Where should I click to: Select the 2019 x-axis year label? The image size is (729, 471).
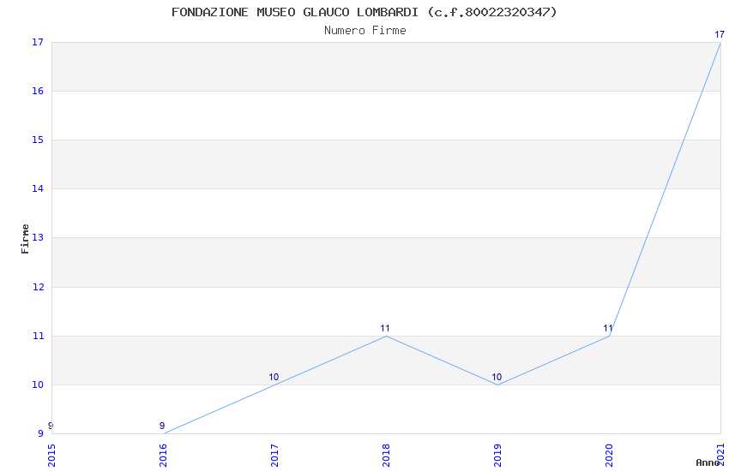(x=497, y=456)
